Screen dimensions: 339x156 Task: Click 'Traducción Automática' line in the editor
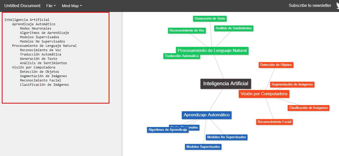[40, 54]
